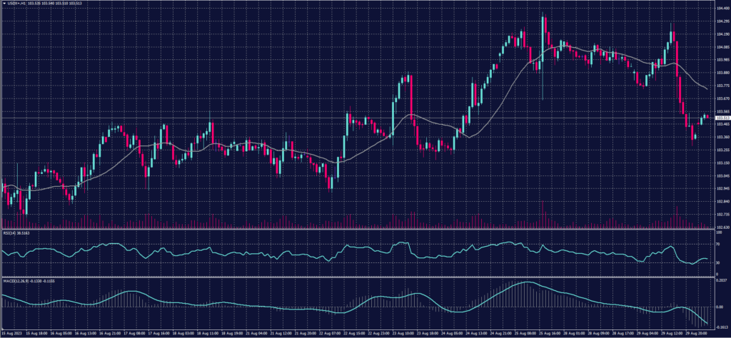Viewport: 731px width, 338px height.
Task: Click the 102.630 price axis label
Action: coord(721,227)
